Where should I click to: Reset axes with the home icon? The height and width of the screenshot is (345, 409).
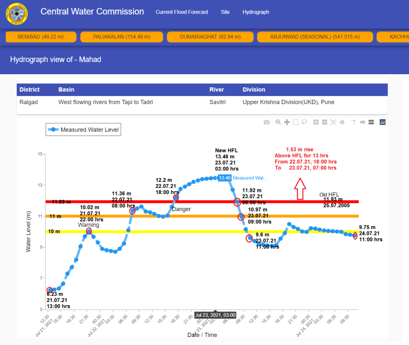point(342,122)
